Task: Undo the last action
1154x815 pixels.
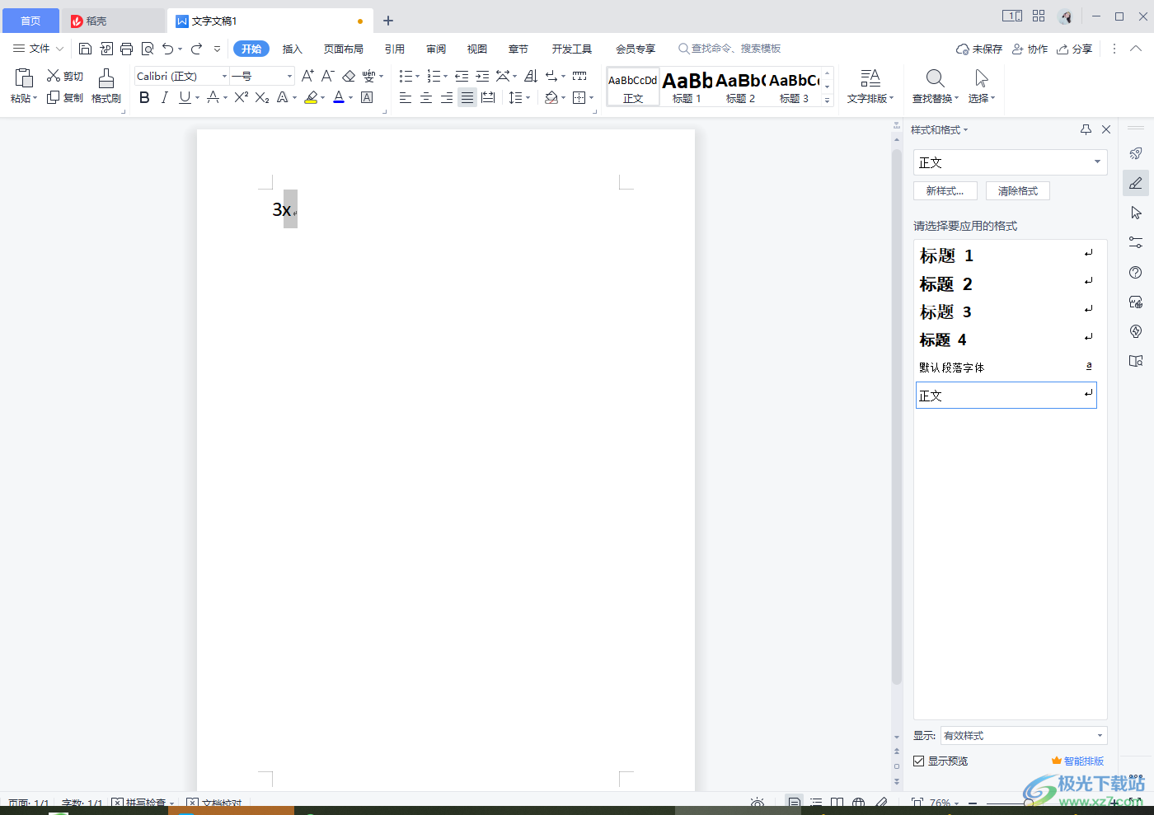Action: pyautogui.click(x=168, y=49)
